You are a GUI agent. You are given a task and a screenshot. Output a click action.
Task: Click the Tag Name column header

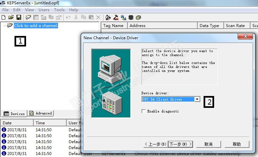114,25
